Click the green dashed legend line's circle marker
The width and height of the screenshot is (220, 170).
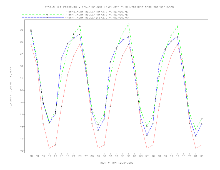coord(47,15)
